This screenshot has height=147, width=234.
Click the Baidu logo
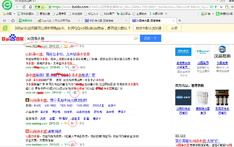(13, 38)
